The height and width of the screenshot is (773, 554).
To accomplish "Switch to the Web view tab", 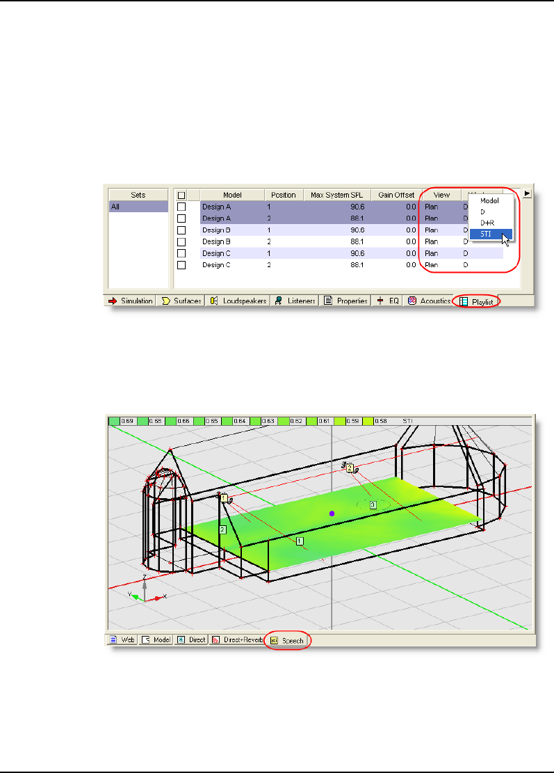I will pos(122,640).
